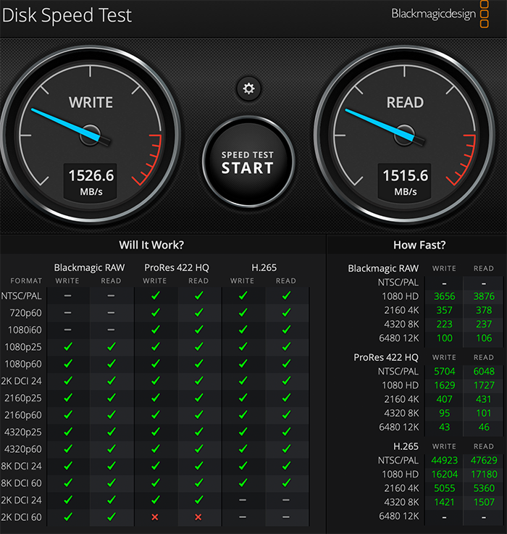Click Blackmagic RAW header in How Fast panel
The width and height of the screenshot is (507, 534).
click(383, 268)
